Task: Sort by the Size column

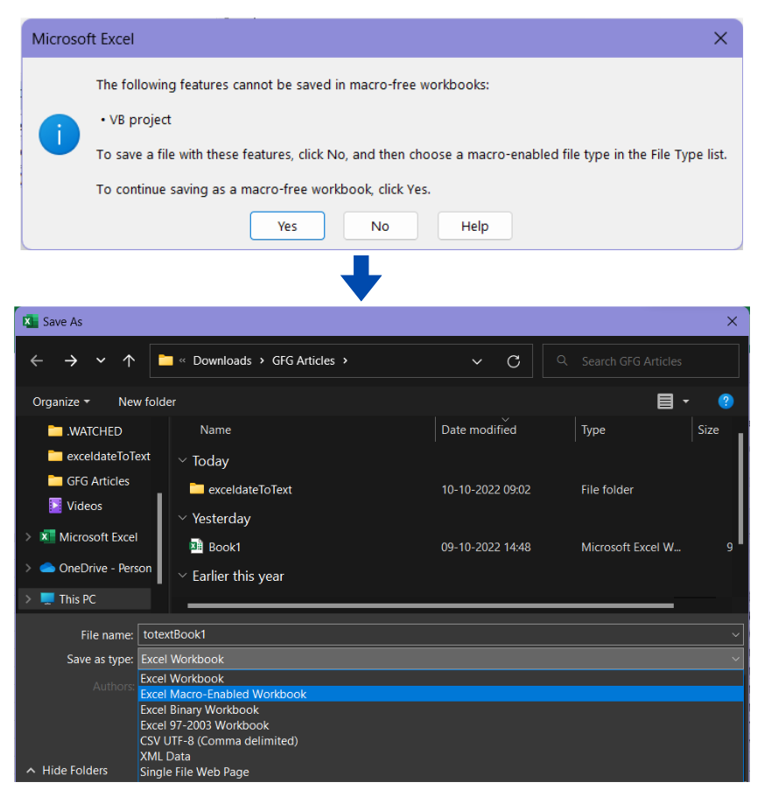Action: [x=708, y=430]
